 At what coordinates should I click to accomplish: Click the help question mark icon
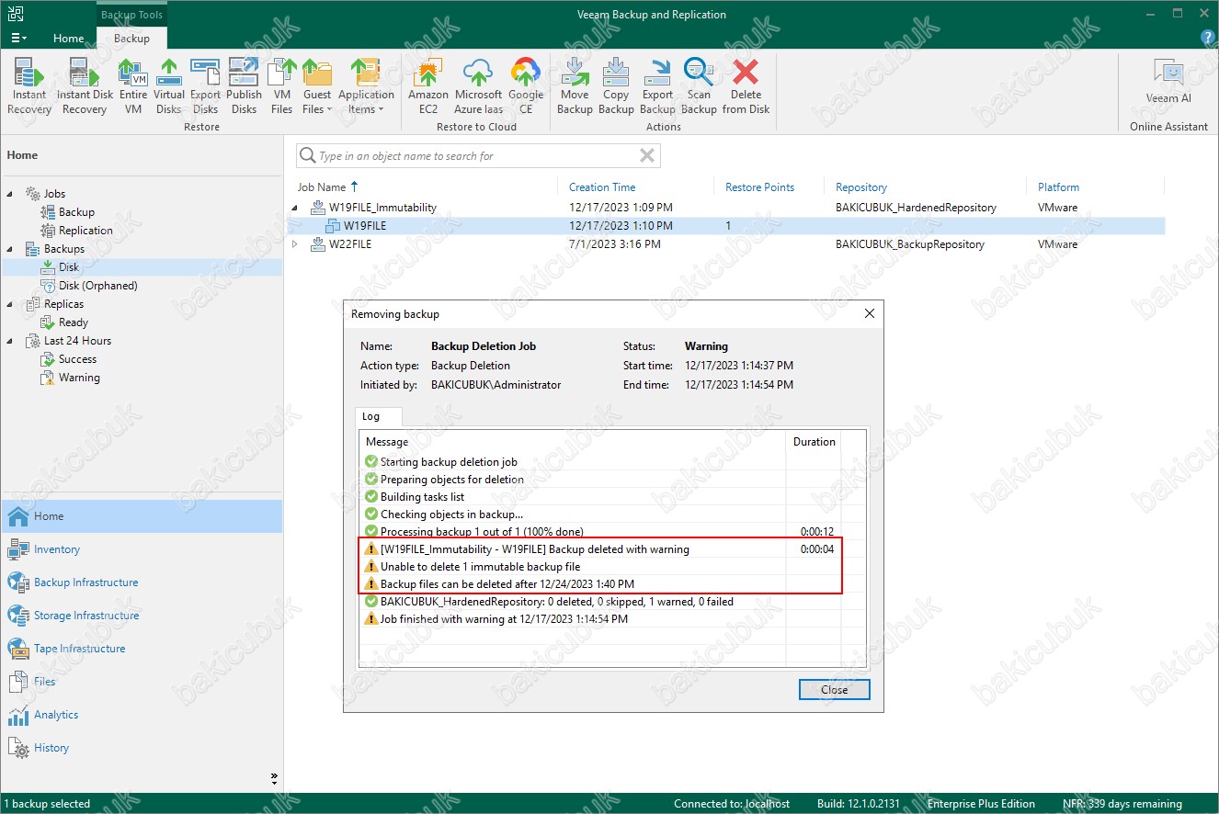click(1208, 38)
